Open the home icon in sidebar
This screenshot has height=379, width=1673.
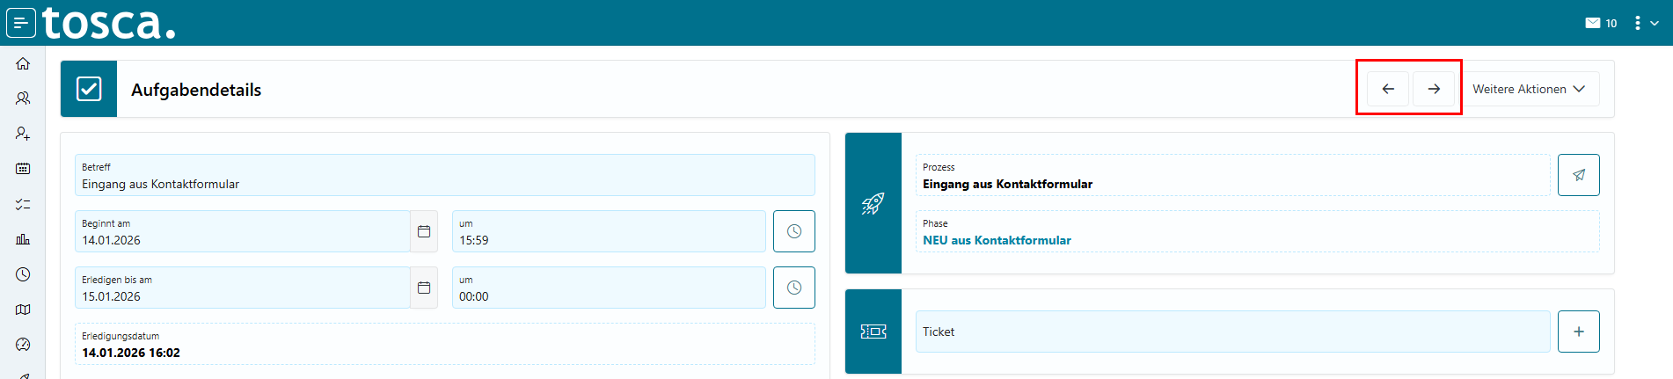[23, 63]
